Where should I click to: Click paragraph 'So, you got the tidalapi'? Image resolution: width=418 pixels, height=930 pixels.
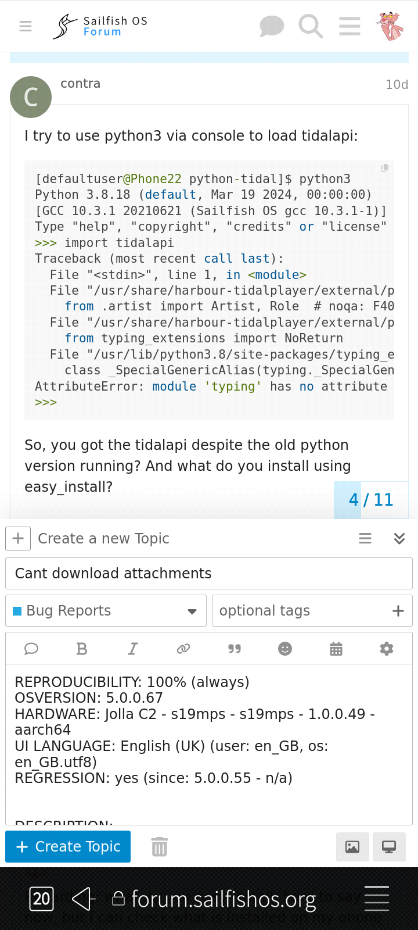[188, 466]
